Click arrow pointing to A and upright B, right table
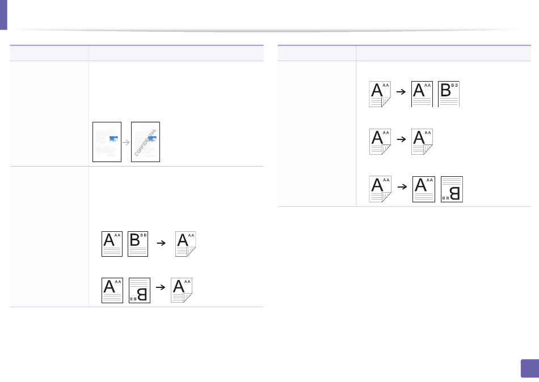The height and width of the screenshot is (382, 539). (401, 92)
